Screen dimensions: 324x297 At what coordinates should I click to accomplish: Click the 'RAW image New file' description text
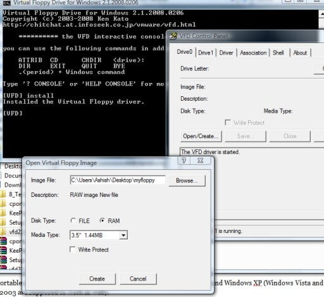94,195
